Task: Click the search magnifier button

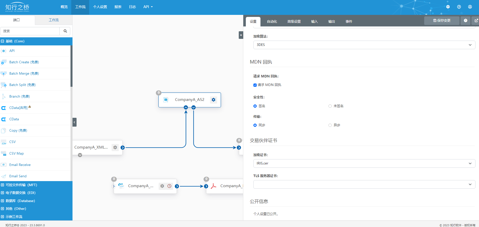Action: [65, 31]
